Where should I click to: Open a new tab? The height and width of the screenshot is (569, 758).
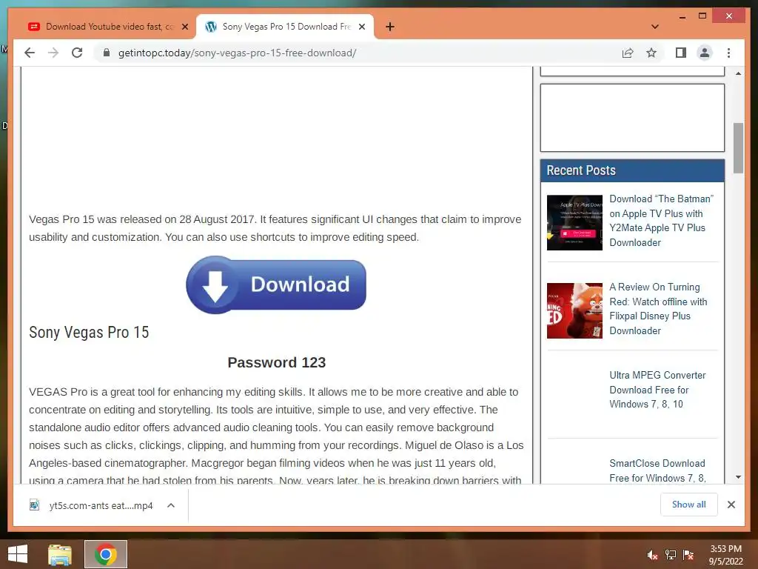coord(389,27)
